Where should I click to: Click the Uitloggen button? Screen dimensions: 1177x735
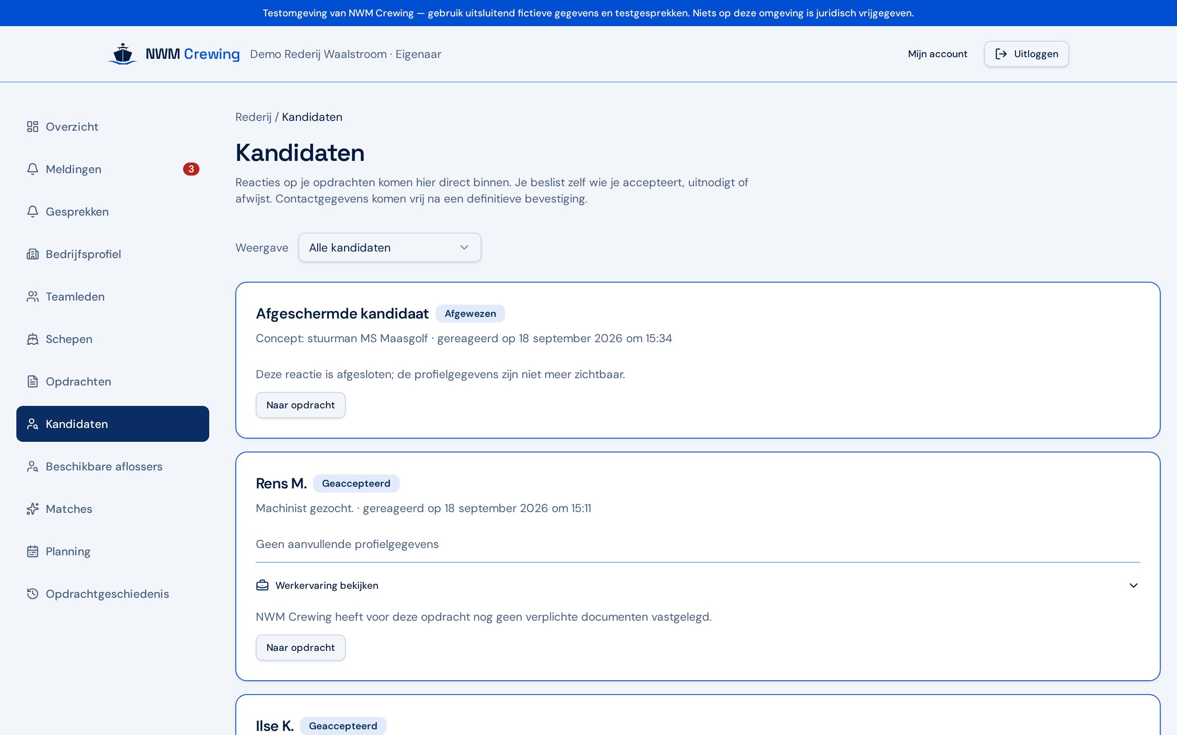point(1026,54)
